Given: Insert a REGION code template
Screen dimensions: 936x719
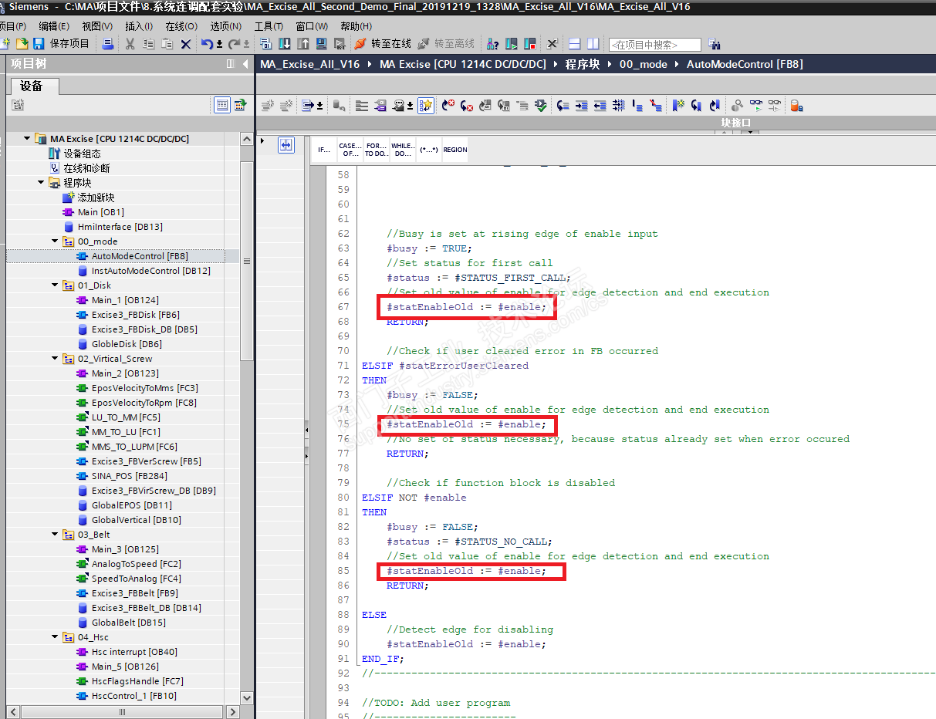Looking at the screenshot, I should (454, 150).
